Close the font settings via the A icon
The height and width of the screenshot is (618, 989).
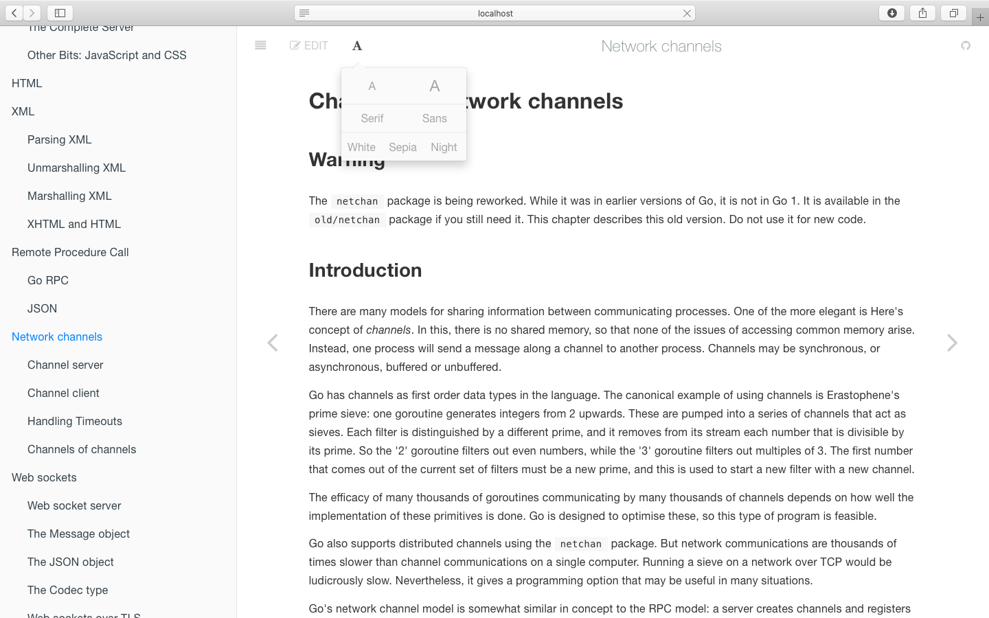pyautogui.click(x=357, y=45)
